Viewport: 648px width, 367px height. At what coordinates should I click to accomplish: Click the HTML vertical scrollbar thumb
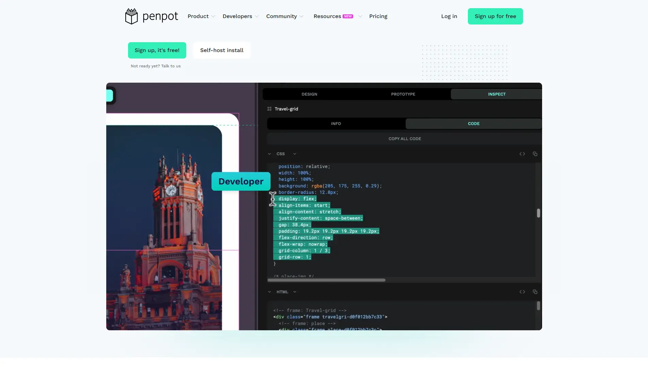(538, 306)
